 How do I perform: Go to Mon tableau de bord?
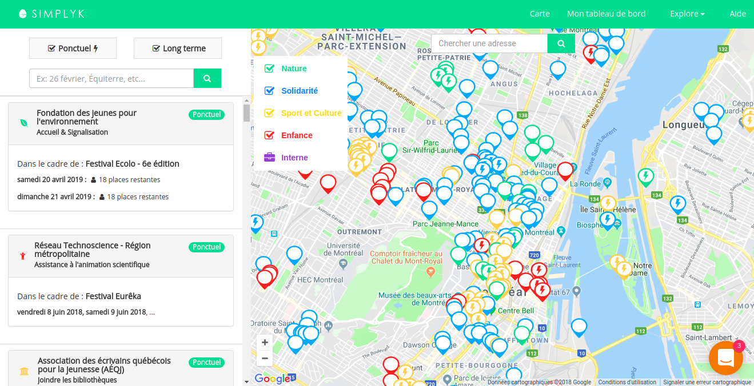click(x=606, y=14)
